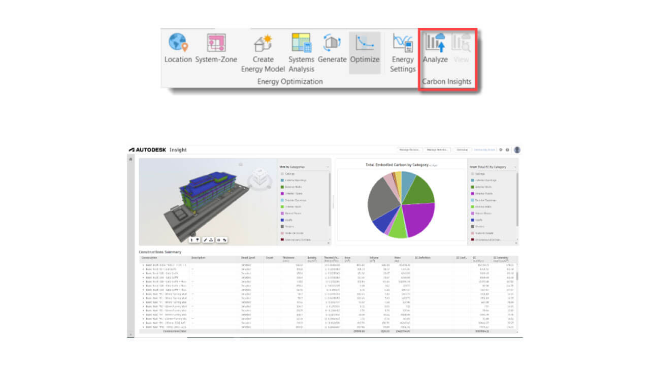
Task: Click the Mass column header
Action: [398, 259]
